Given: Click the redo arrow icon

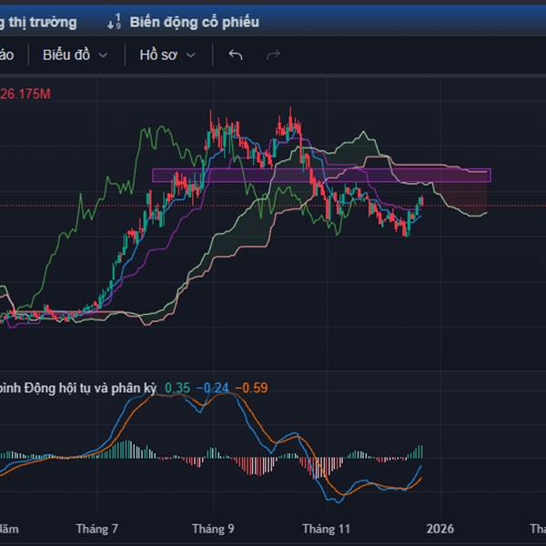Looking at the screenshot, I should (x=273, y=56).
